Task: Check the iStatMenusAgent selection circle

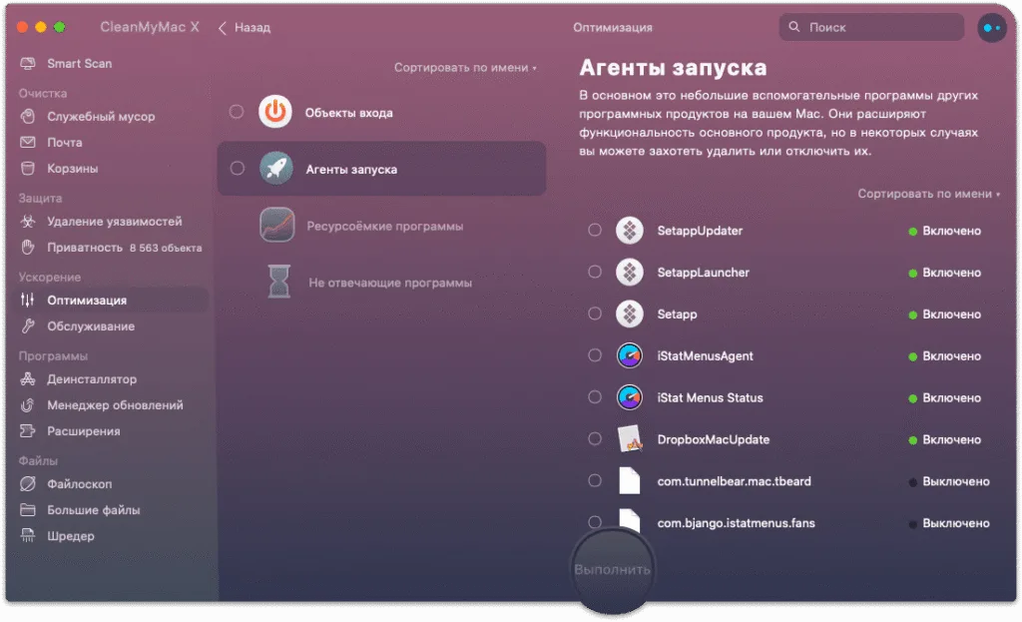Action: click(x=595, y=354)
